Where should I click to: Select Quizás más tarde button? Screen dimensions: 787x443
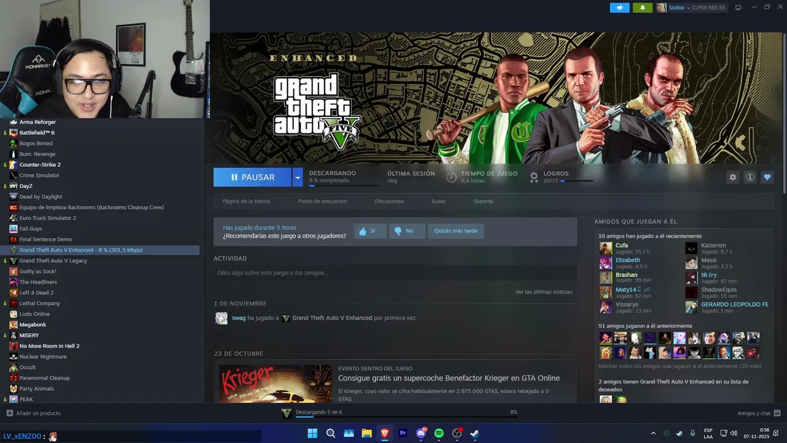pos(456,231)
